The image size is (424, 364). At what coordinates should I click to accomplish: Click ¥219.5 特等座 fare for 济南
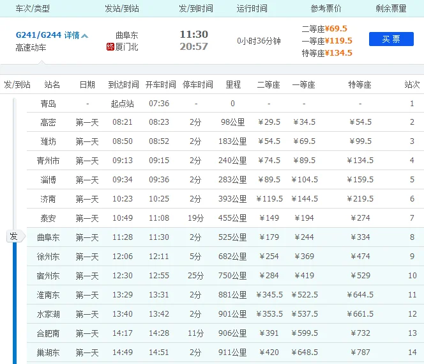pos(360,199)
